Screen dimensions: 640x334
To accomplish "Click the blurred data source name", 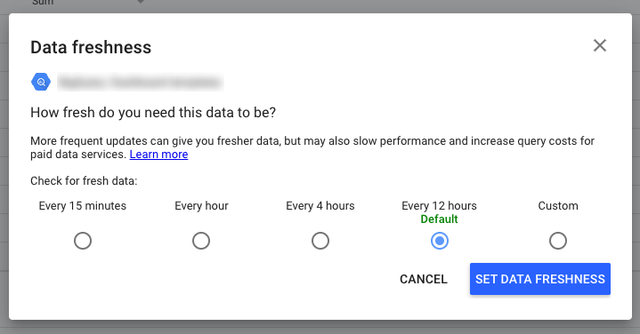I will click(x=140, y=83).
